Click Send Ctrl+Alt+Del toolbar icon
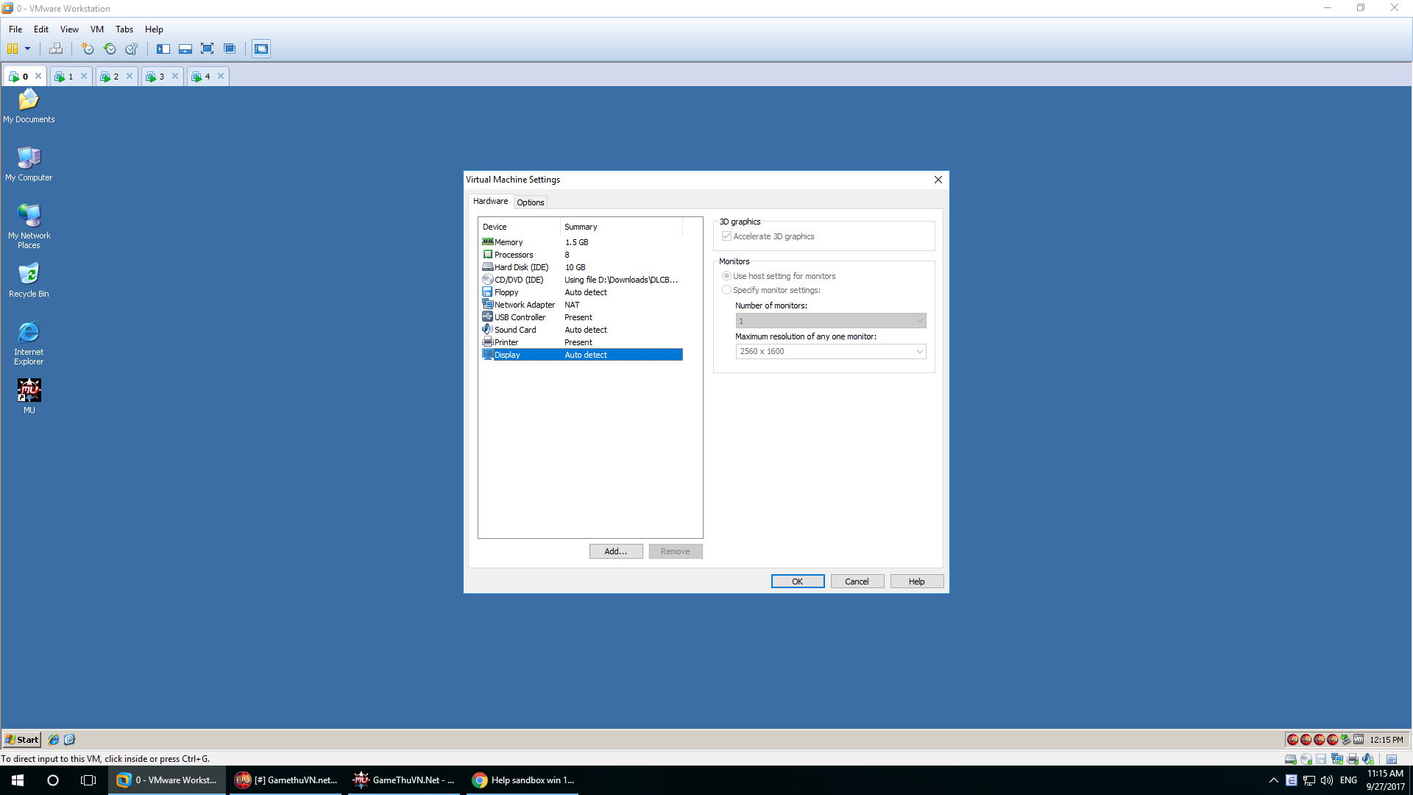The image size is (1413, 795). (x=56, y=49)
